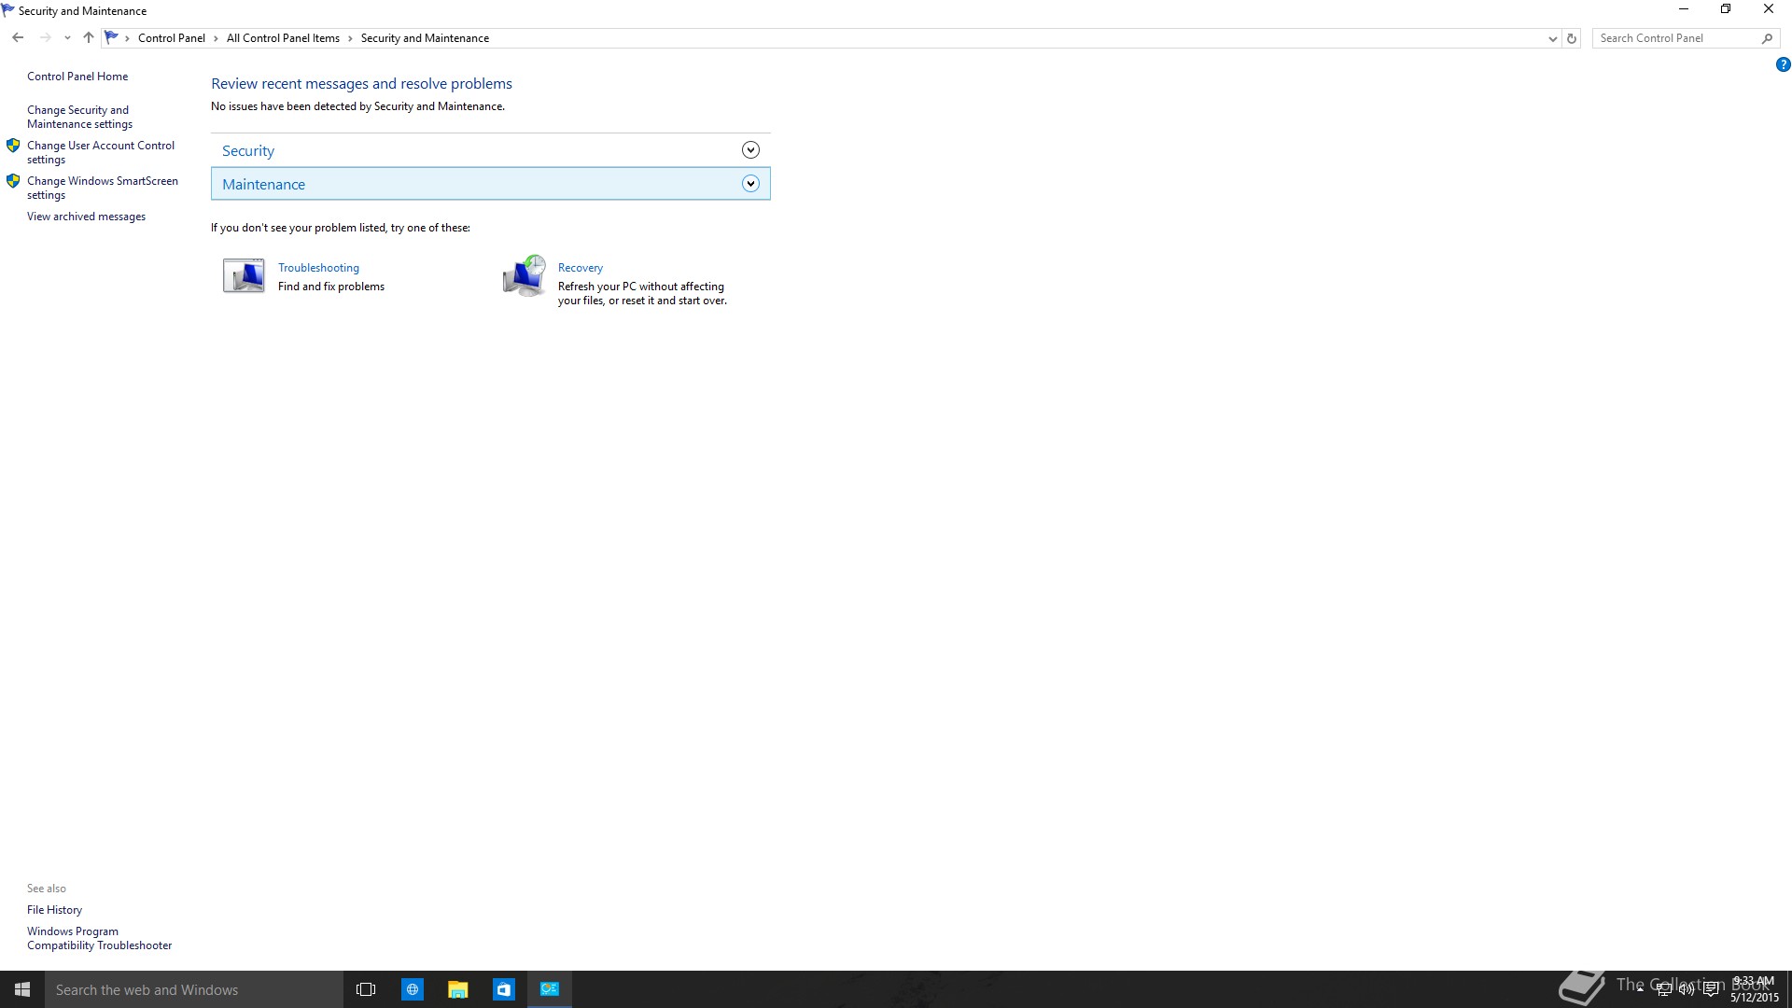This screenshot has height=1008, width=1792.
Task: Click the flag icon in address bar
Action: coord(112,37)
